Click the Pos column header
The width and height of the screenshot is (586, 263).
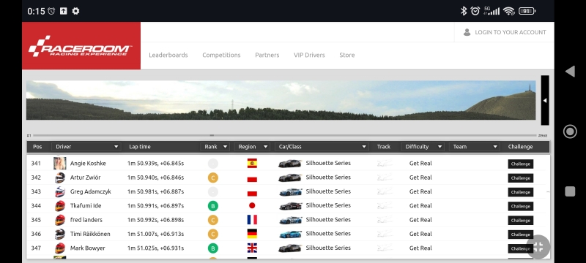click(x=37, y=147)
